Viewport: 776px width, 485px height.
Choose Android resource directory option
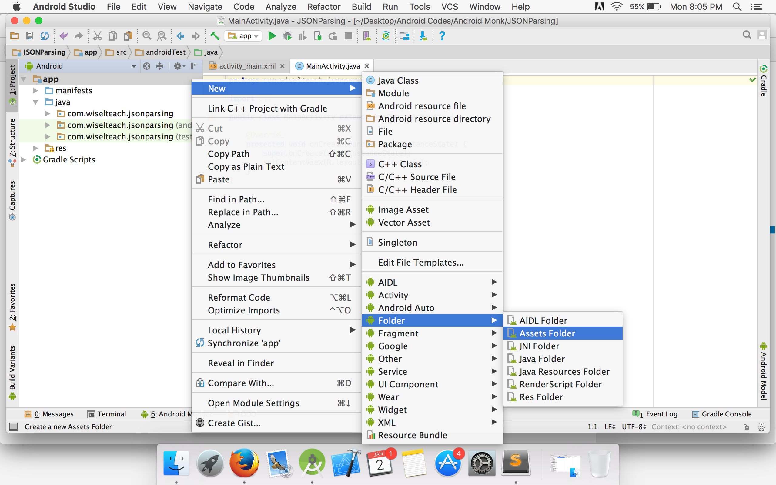point(433,119)
